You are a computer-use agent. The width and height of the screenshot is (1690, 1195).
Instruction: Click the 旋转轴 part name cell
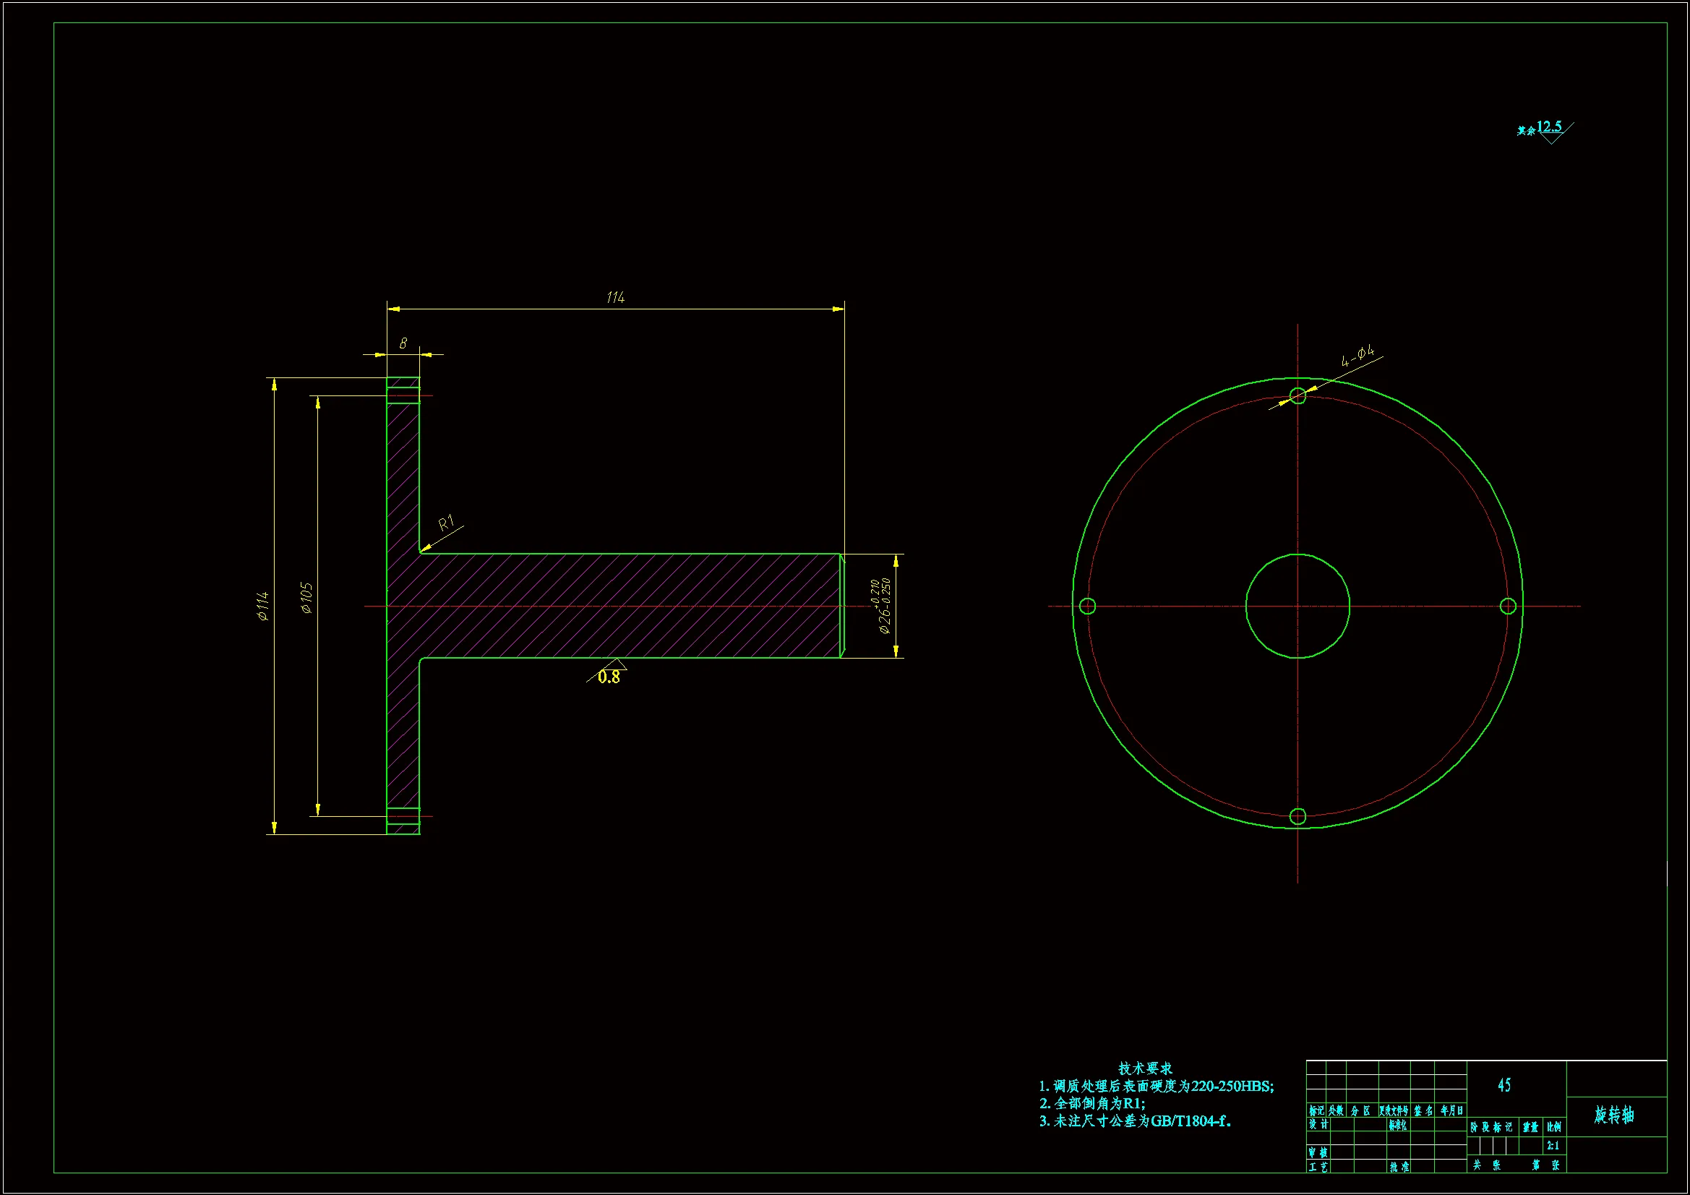[x=1615, y=1115]
